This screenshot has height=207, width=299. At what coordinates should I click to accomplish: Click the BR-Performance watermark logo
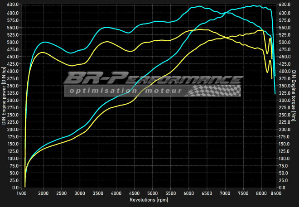pyautogui.click(x=153, y=79)
